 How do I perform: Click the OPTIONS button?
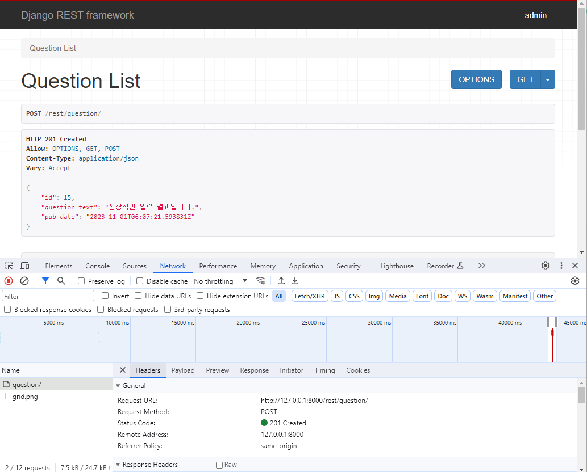pos(476,79)
